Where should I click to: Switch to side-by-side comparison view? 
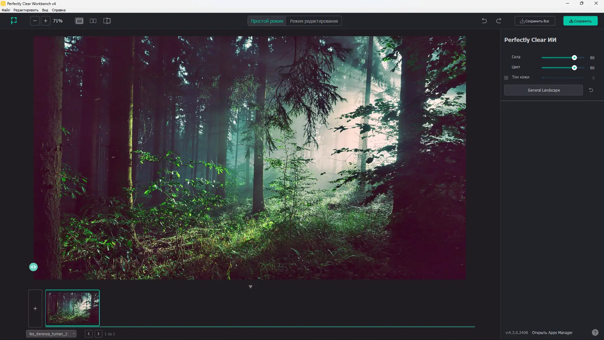93,21
